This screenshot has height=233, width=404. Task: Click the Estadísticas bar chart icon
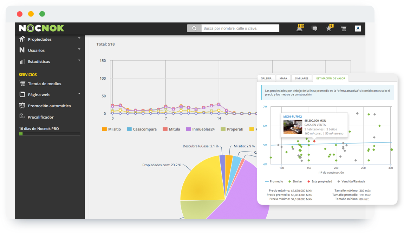coord(22,61)
